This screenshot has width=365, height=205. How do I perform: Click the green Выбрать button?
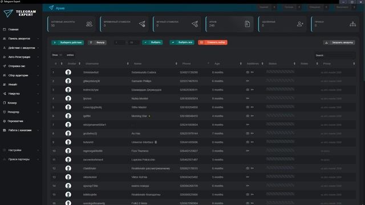pos(152,43)
